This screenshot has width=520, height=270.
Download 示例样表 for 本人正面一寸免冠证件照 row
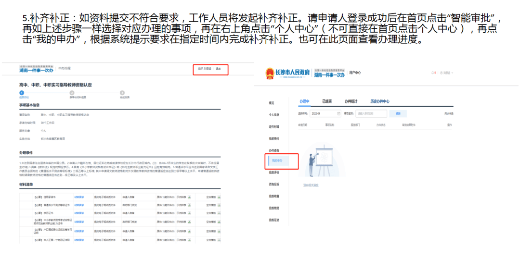[189, 240]
